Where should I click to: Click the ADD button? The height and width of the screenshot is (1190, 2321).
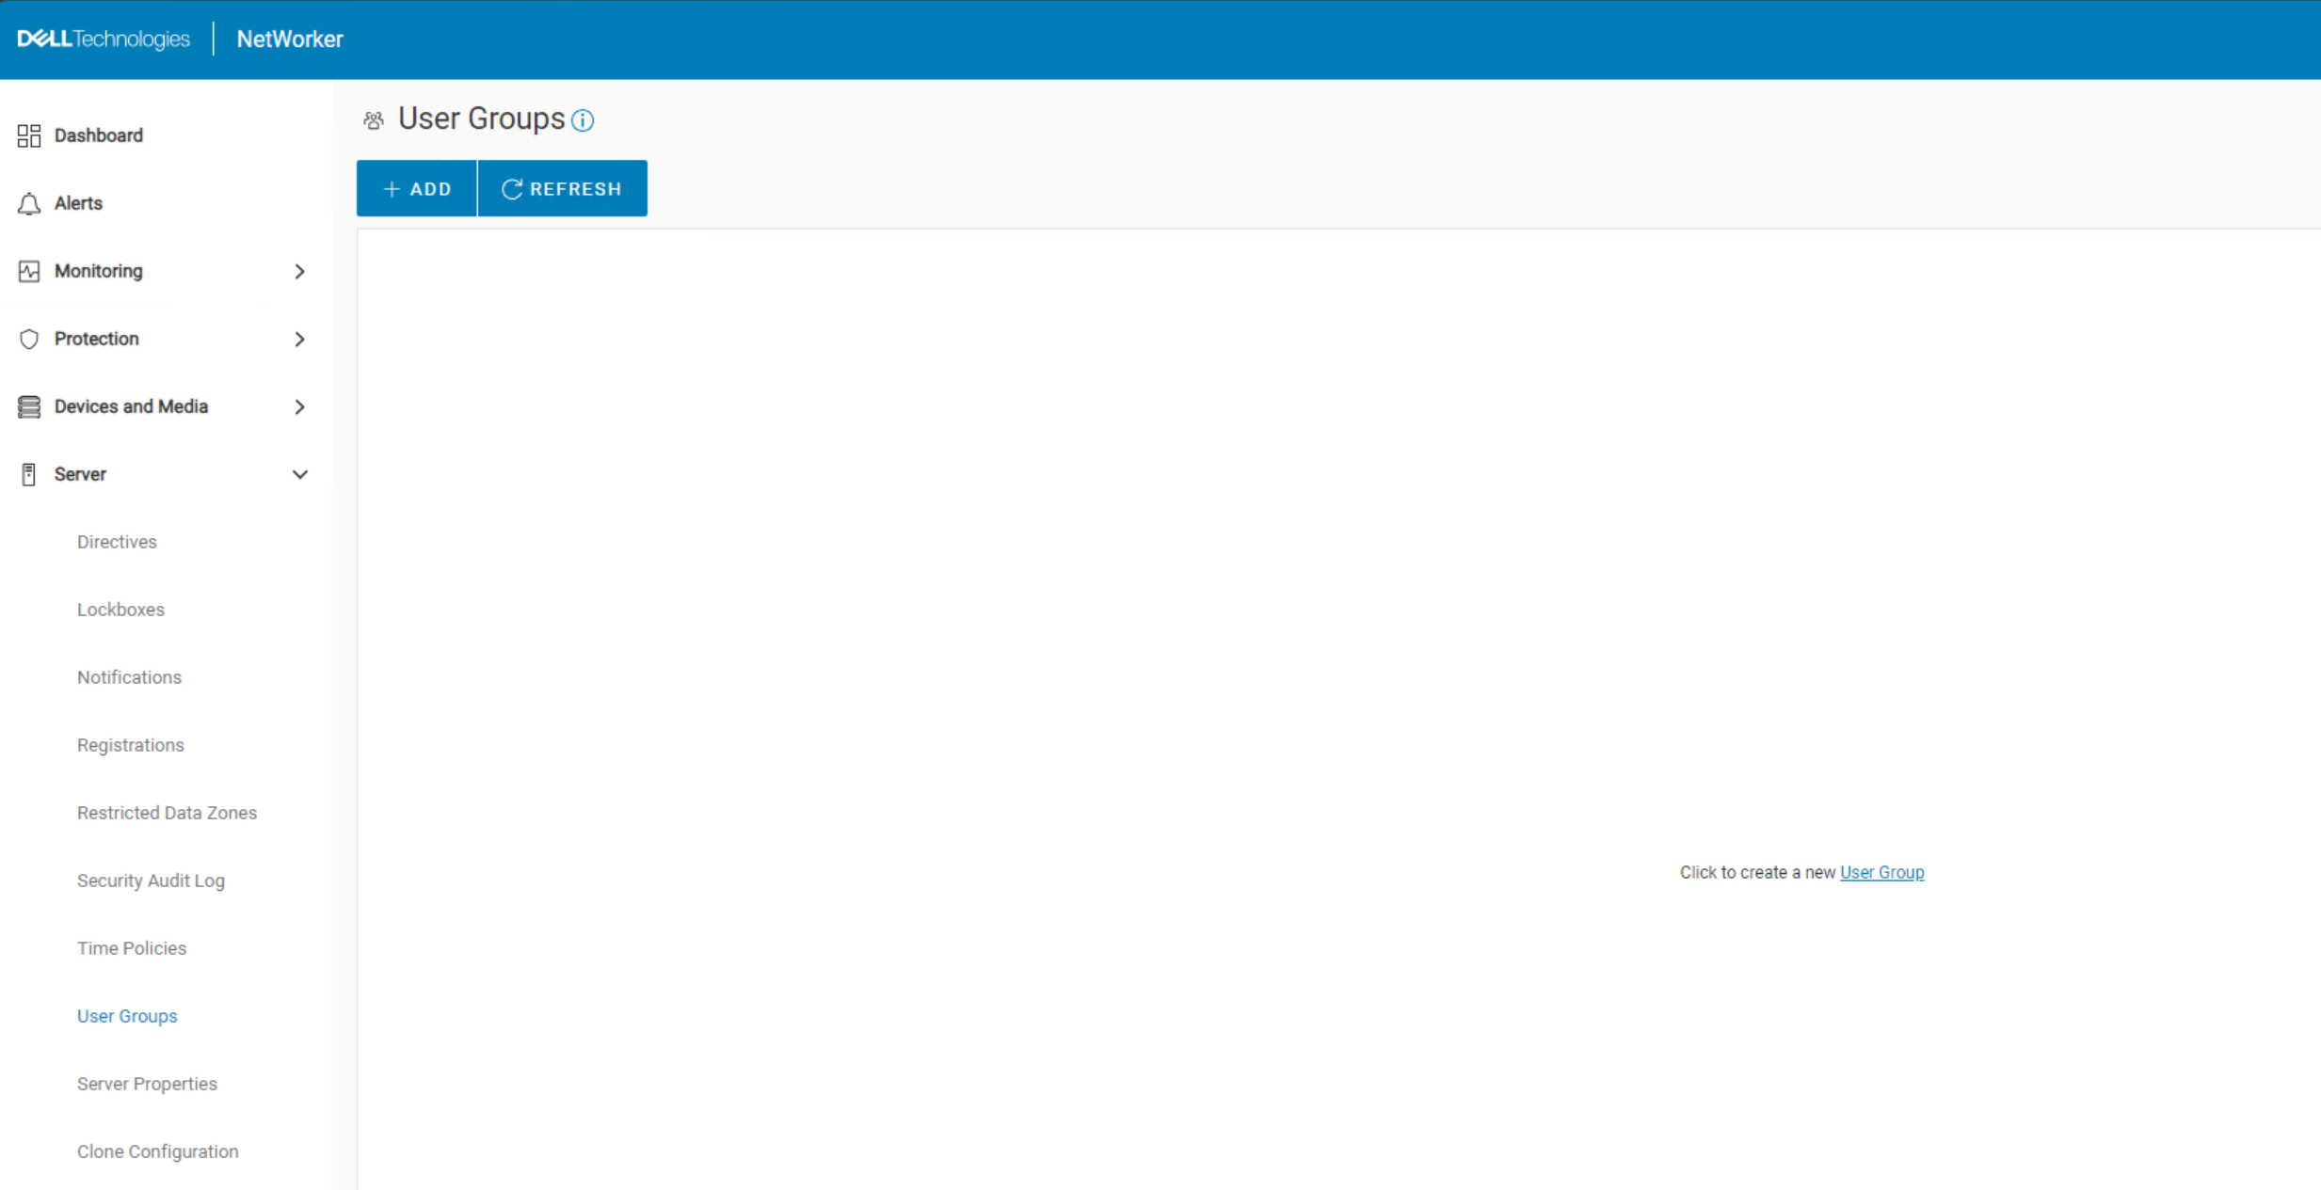point(416,188)
